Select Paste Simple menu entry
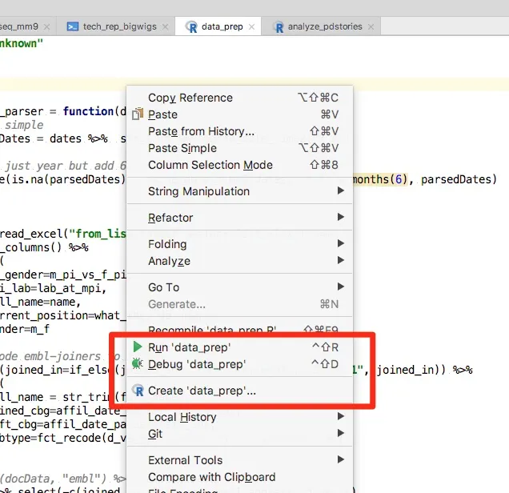509x493 pixels. [x=239, y=148]
